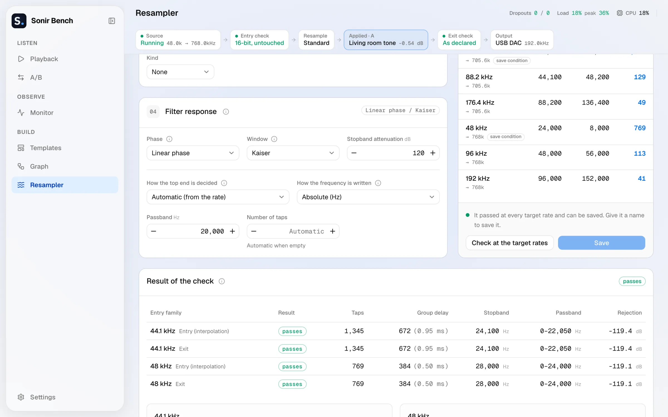Select the Output USB DAC stage

(x=522, y=40)
